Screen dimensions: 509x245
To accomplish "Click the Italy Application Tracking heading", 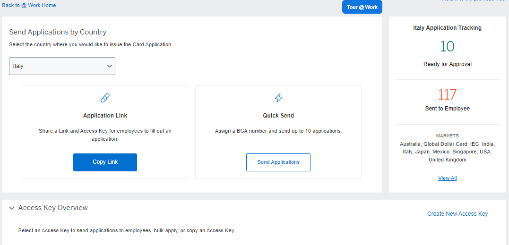I will [x=447, y=28].
